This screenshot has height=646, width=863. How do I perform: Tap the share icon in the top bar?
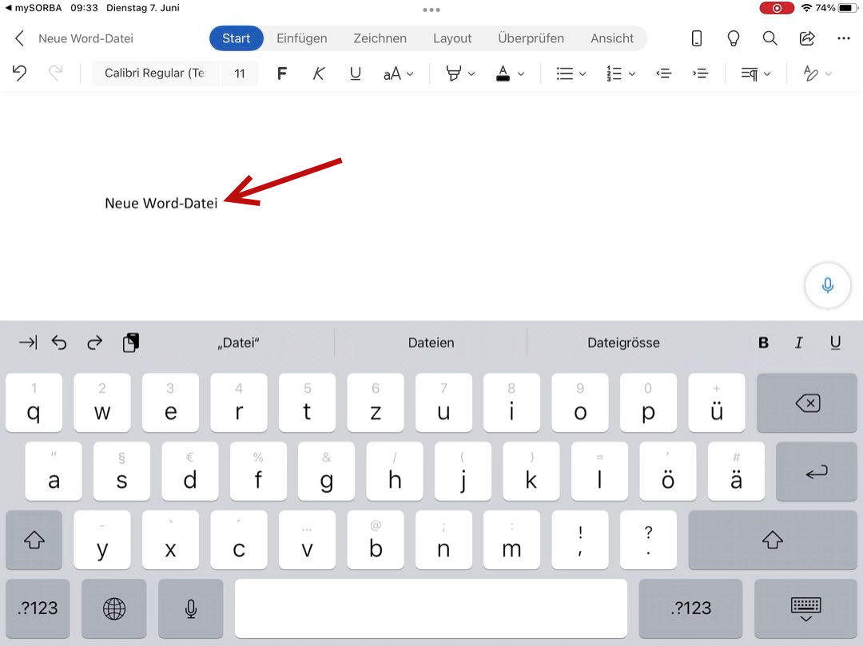[807, 38]
